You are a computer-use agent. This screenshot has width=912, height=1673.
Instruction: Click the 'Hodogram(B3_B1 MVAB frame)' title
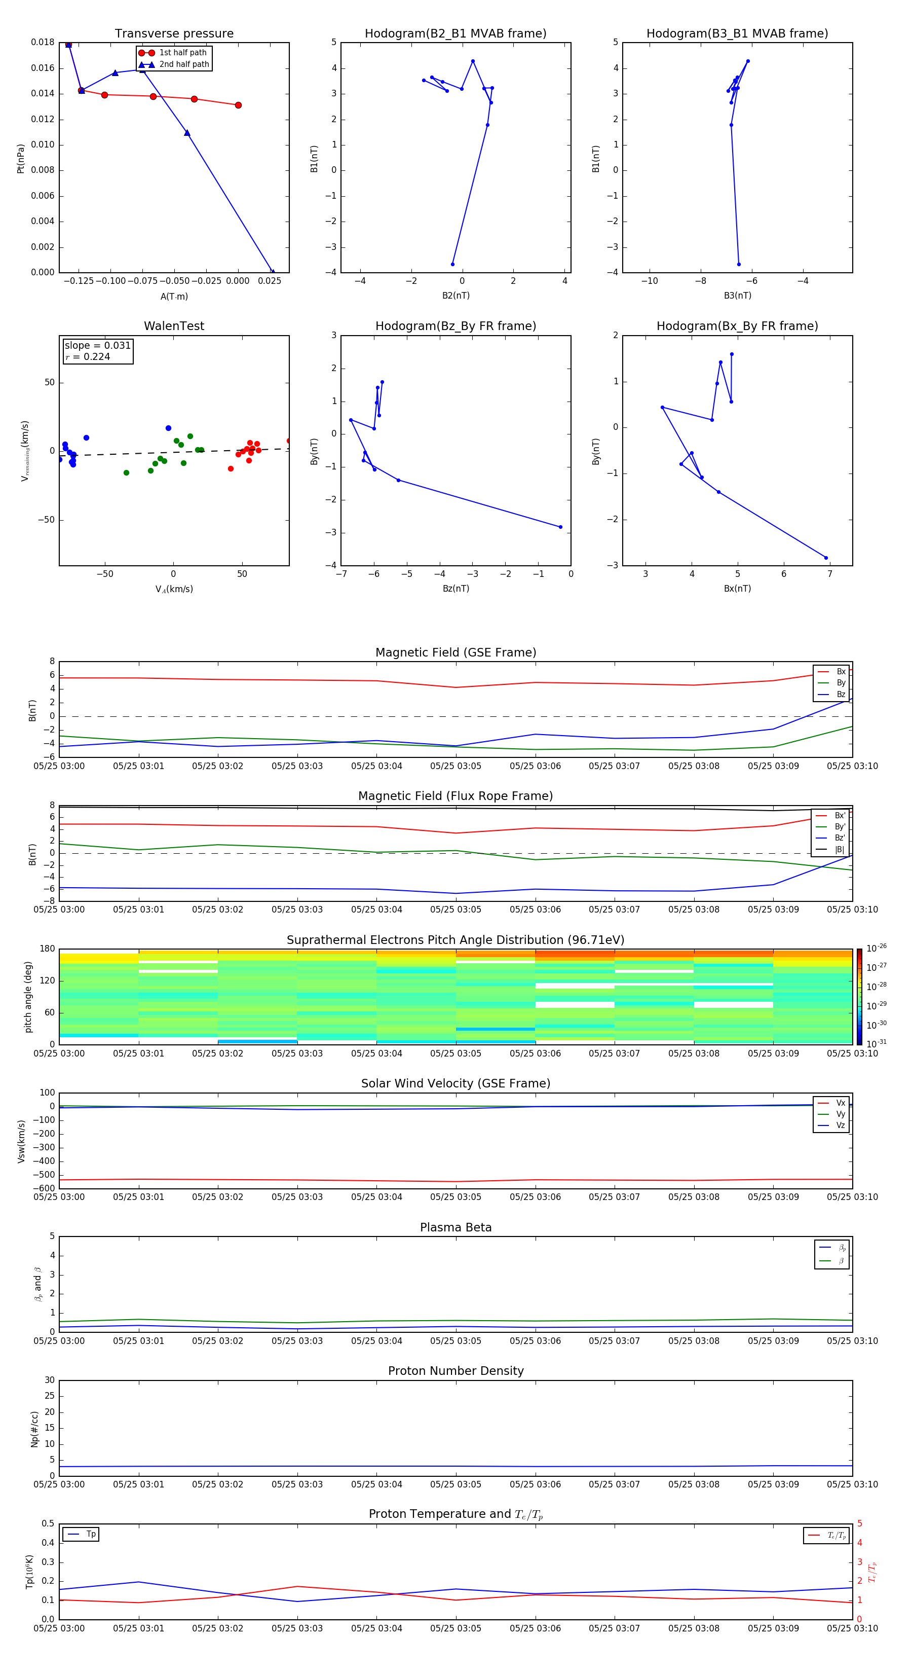(x=737, y=34)
